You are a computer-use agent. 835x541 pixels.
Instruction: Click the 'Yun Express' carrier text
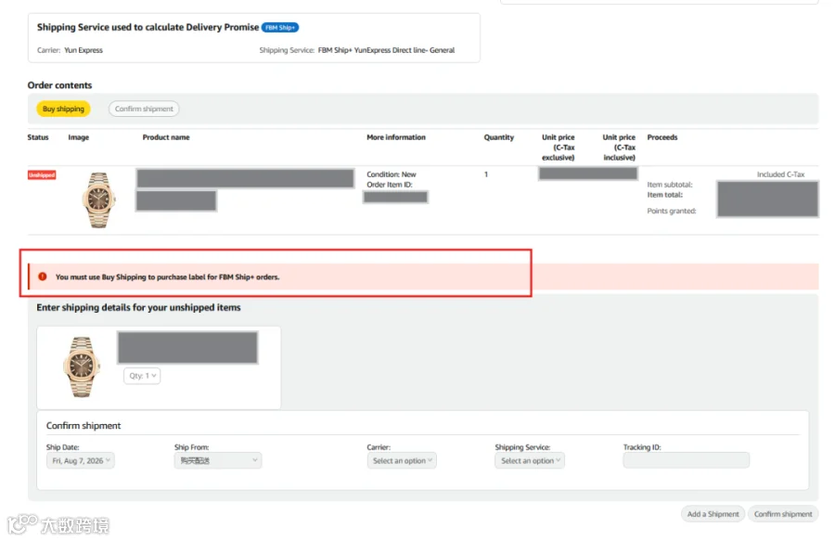(83, 50)
